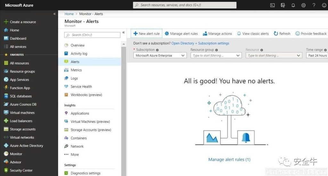This screenshot has height=176, width=328.
Task: Click the All resources grid icon
Action: point(6,63)
